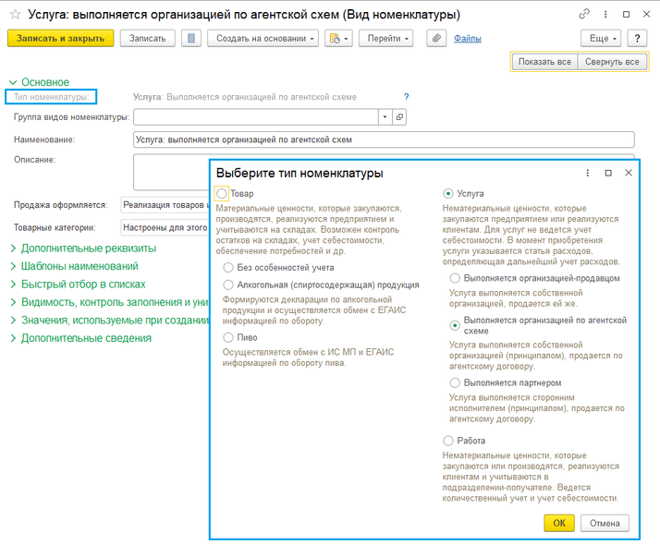Open selected item group with open-form icon

point(399,117)
